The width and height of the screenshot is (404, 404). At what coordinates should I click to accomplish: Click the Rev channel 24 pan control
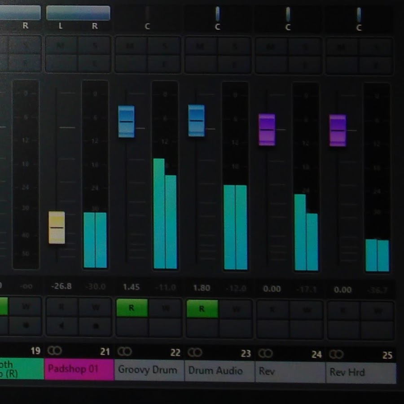point(288,14)
